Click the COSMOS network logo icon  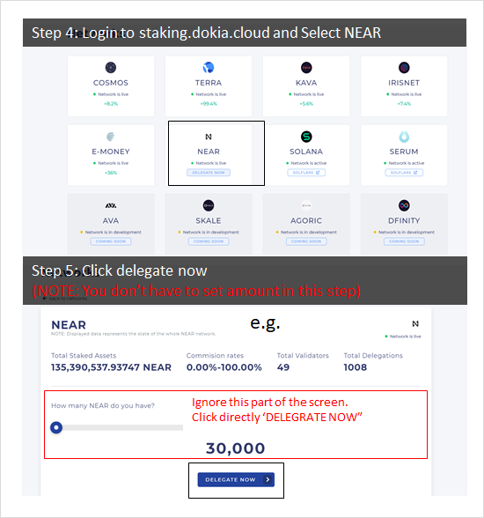[x=111, y=67]
